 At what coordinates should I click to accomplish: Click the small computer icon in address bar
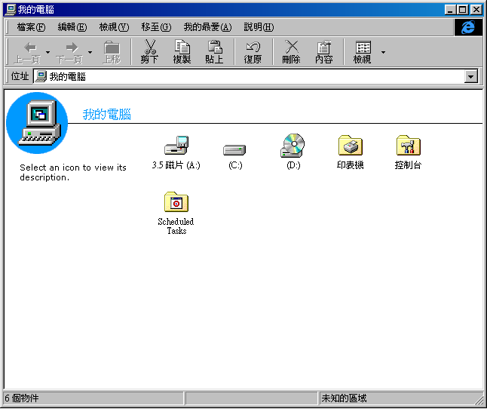pos(41,76)
